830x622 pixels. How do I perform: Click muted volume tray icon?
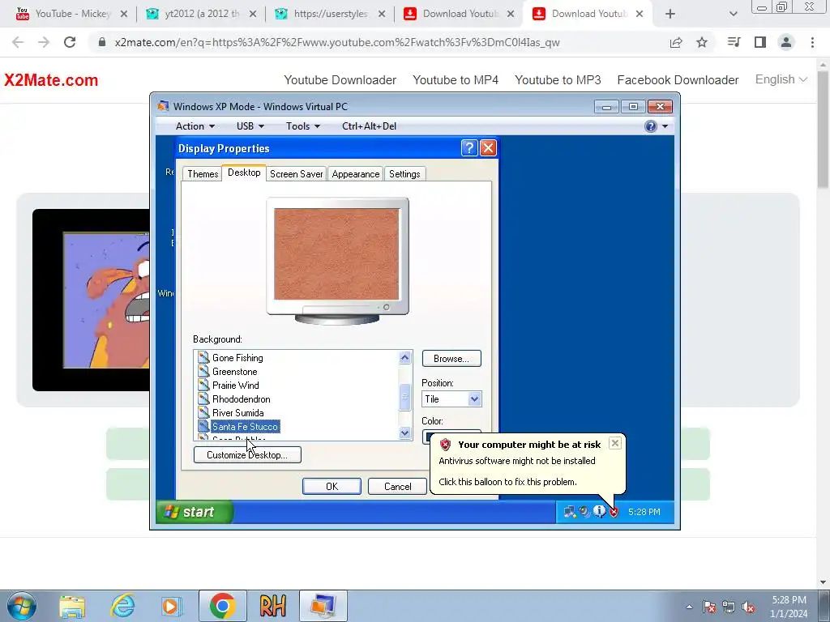point(748,607)
